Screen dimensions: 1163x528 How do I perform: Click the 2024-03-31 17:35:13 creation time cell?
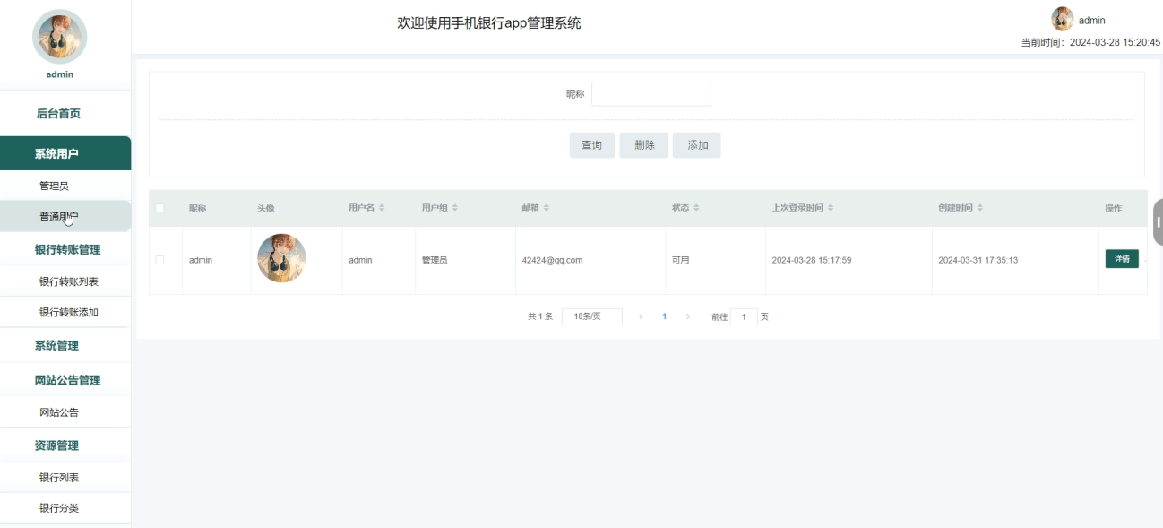pos(978,260)
